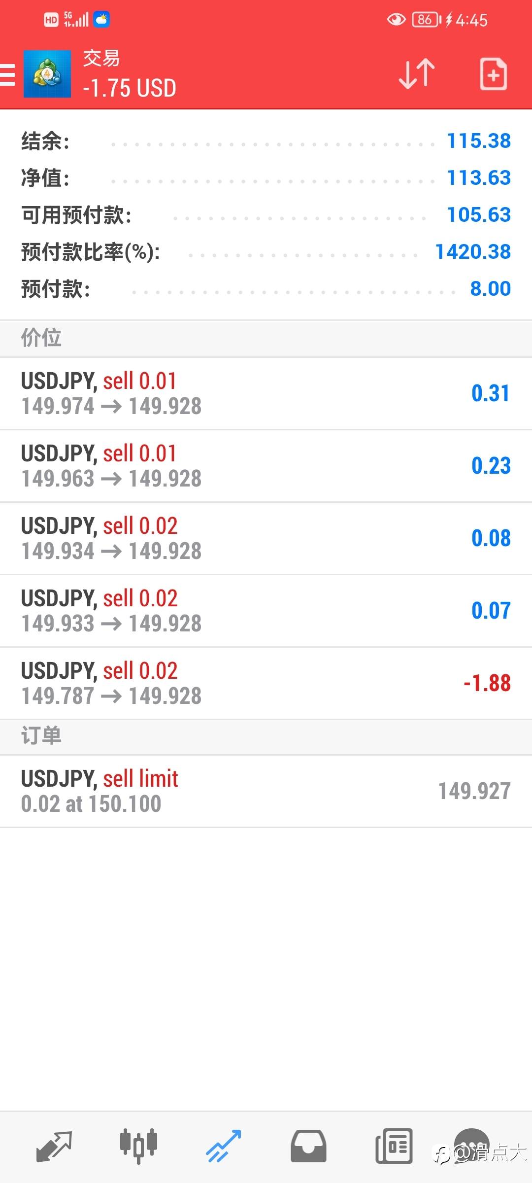The width and height of the screenshot is (532, 1183).
Task: Select USDJPY sell position opened at 149.974
Action: click(x=266, y=393)
